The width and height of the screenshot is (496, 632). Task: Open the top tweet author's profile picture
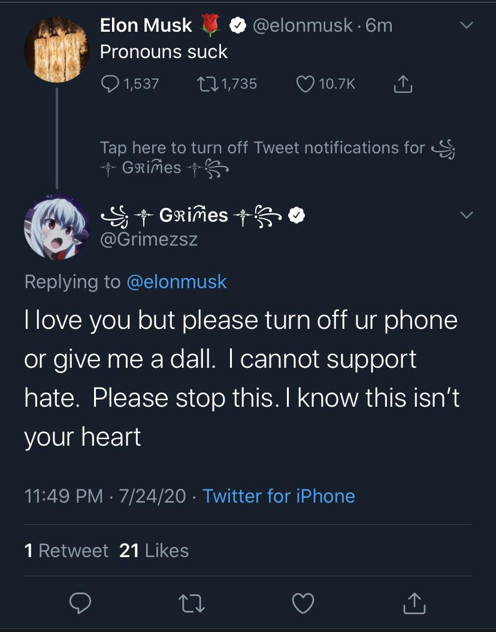click(x=57, y=50)
